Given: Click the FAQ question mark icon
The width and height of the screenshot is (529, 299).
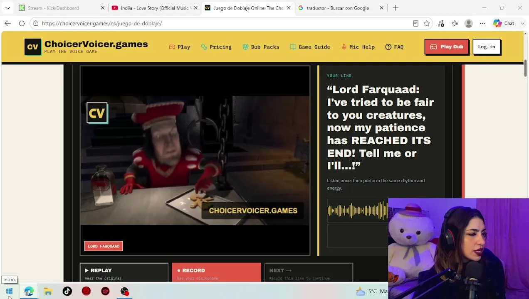Looking at the screenshot, I should (388, 47).
